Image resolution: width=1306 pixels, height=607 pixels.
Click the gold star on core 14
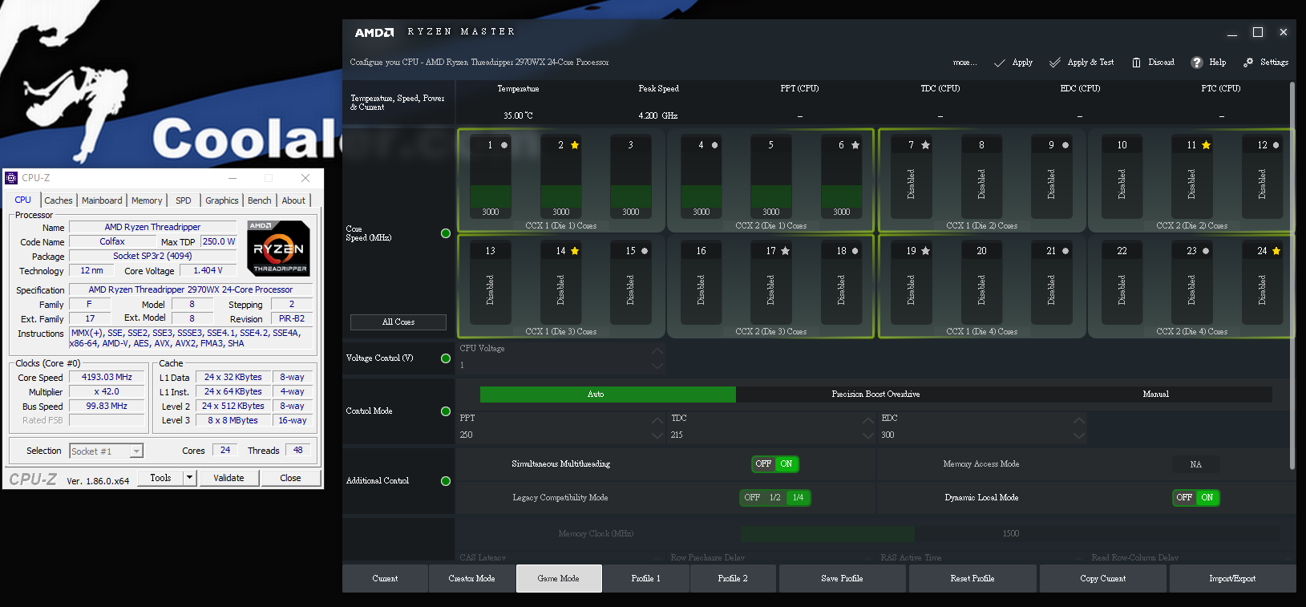575,251
